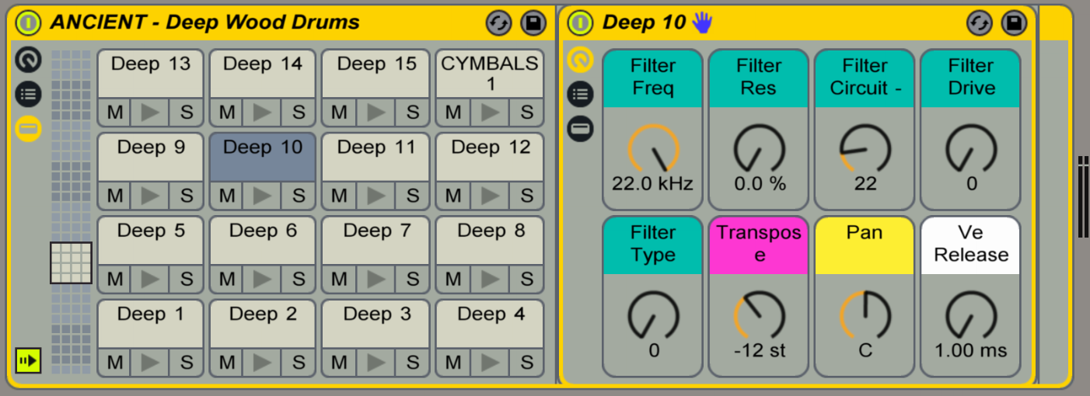Click the 0.0 % Filter Res value
The height and width of the screenshot is (396, 1090).
point(759,184)
